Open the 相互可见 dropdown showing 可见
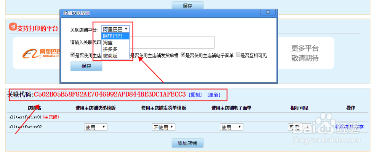Image resolution: width=381 pixels, height=153 pixels. (299, 127)
